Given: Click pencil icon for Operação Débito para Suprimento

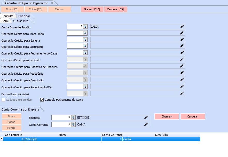Looking at the screenshot, I should (x=182, y=46).
